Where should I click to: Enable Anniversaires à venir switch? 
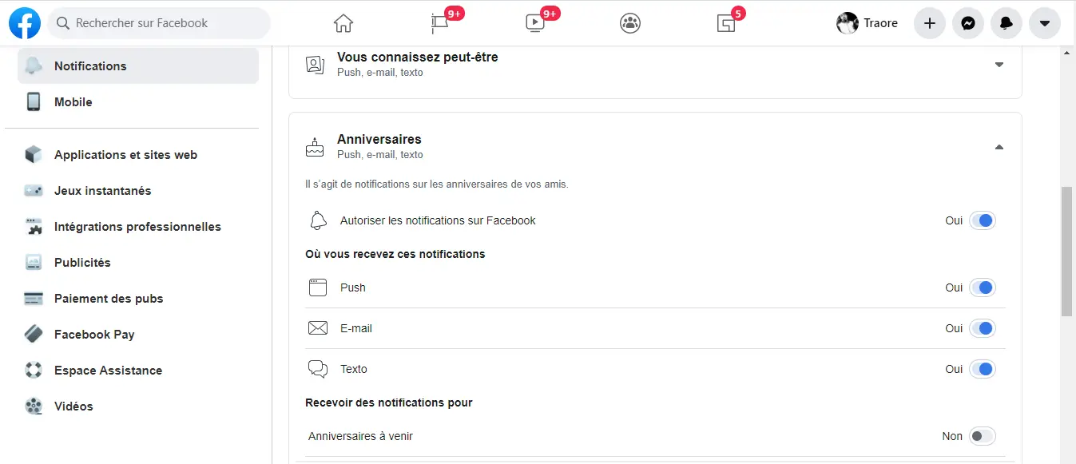983,436
